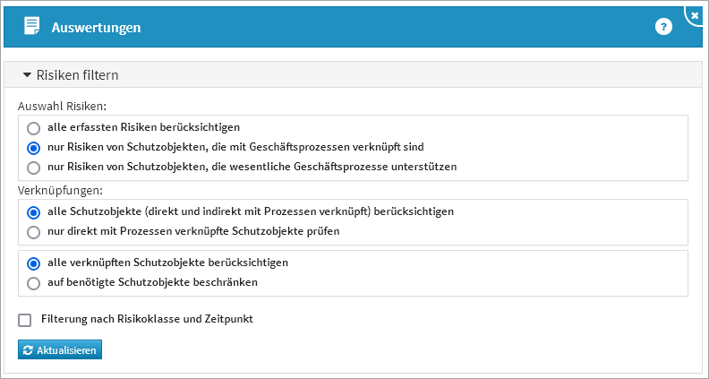Click the help question mark icon
Image resolution: width=709 pixels, height=379 pixels.
point(663,27)
